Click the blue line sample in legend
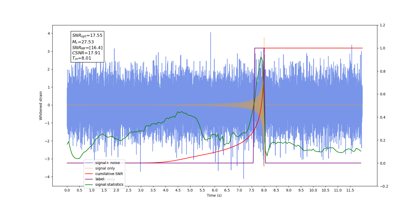 [89, 163]
